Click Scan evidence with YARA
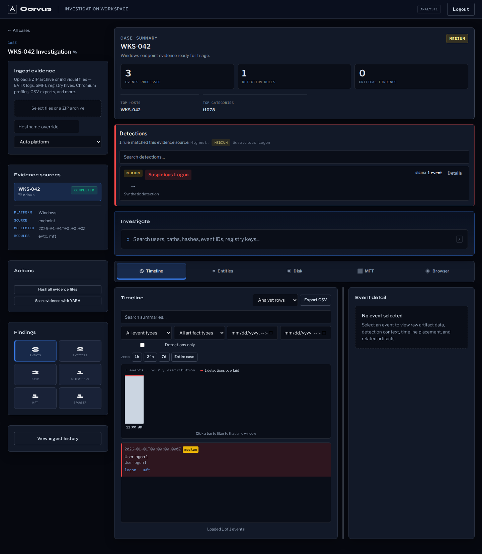The image size is (482, 554). point(58,301)
